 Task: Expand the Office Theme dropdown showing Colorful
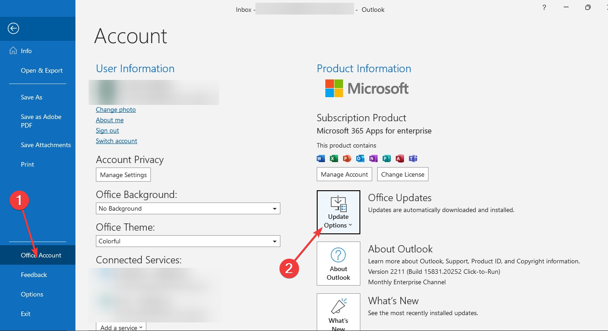[x=188, y=241]
